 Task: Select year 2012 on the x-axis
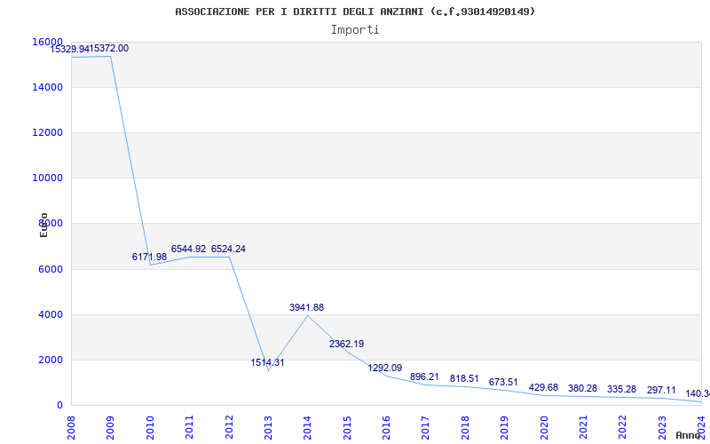(x=229, y=427)
